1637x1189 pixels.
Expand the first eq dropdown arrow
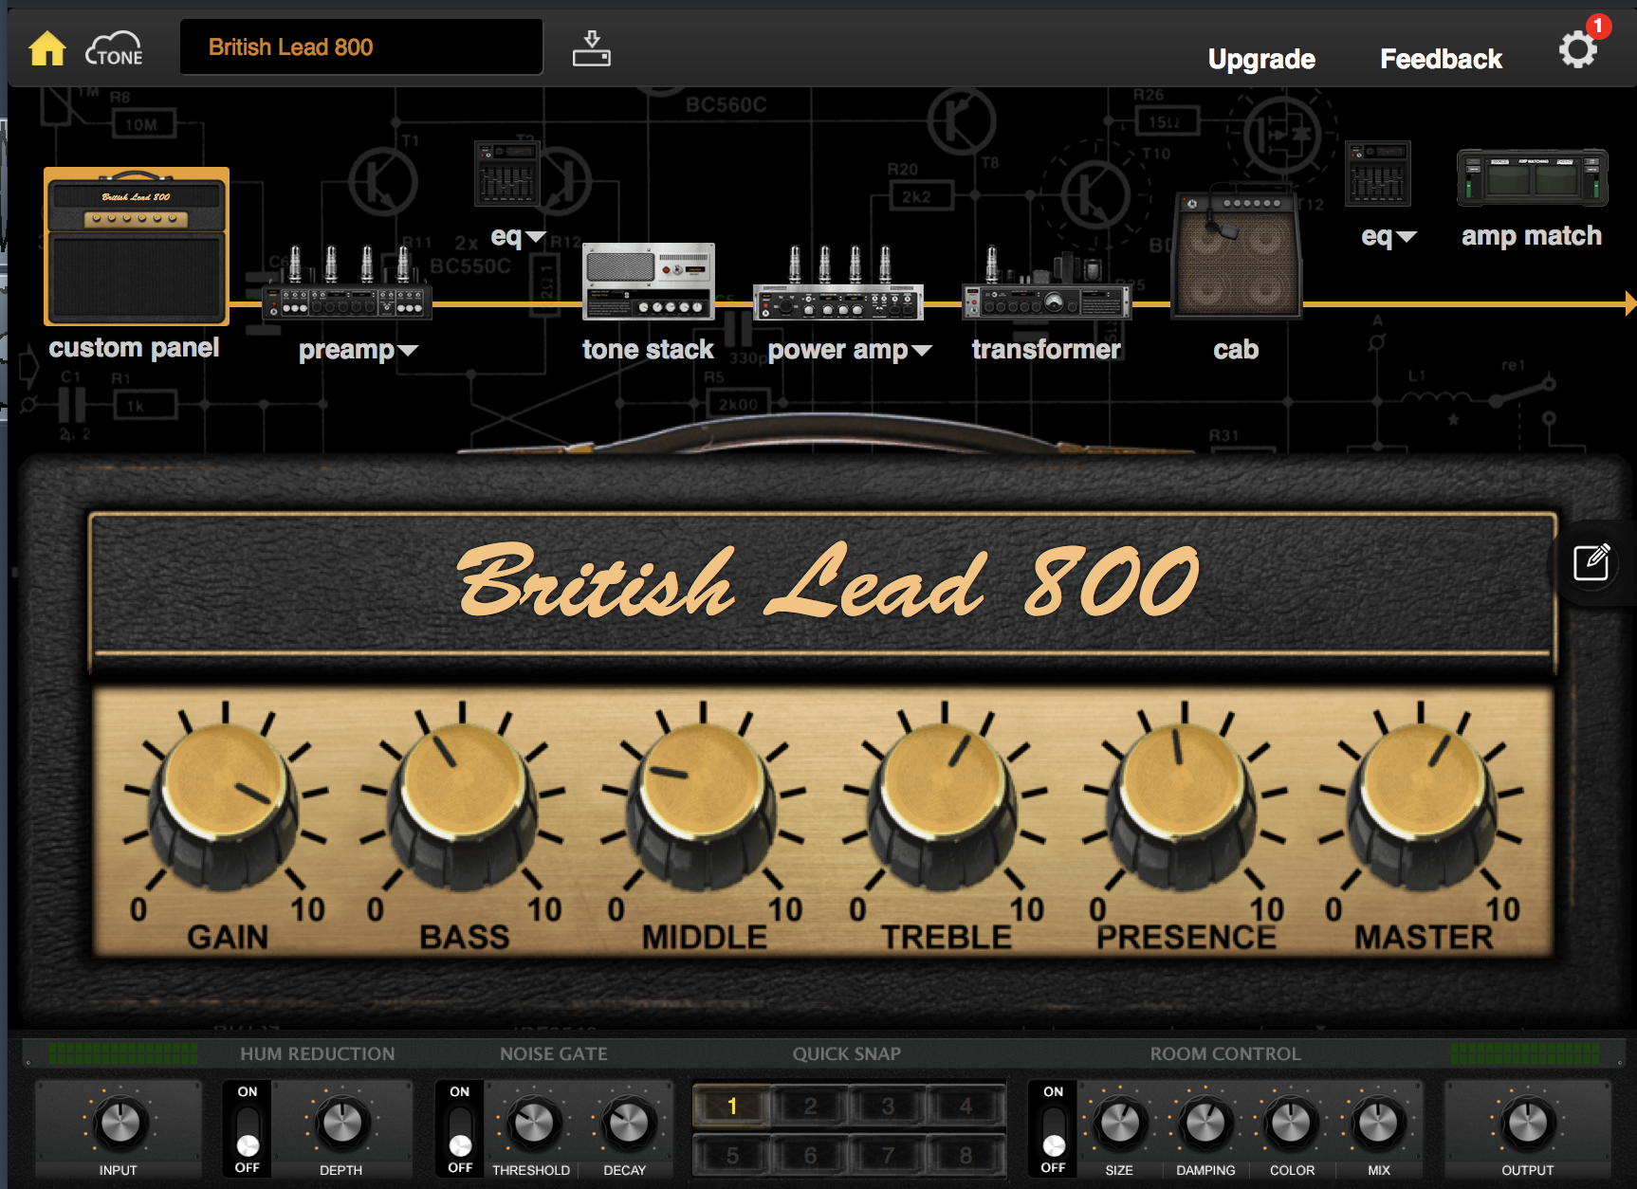point(536,237)
